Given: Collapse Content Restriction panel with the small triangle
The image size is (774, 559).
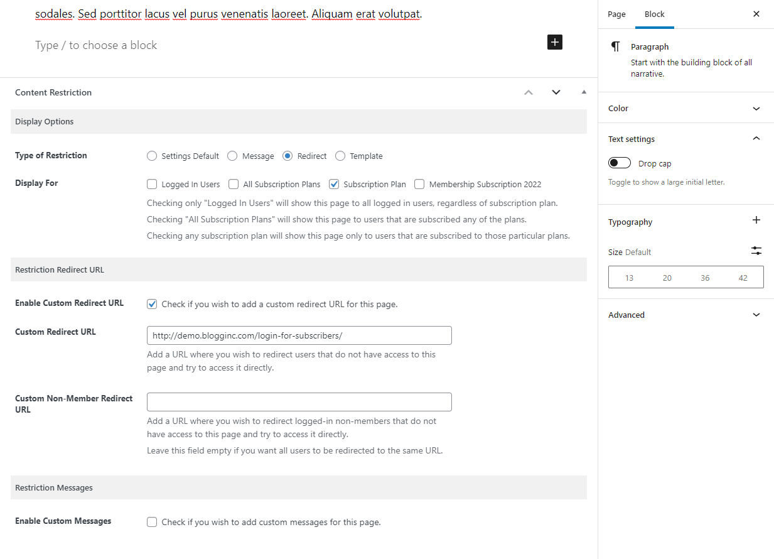Looking at the screenshot, I should [x=584, y=92].
